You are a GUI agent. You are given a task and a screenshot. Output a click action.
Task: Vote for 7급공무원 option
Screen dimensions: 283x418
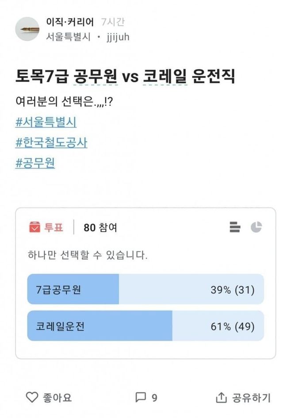145,289
